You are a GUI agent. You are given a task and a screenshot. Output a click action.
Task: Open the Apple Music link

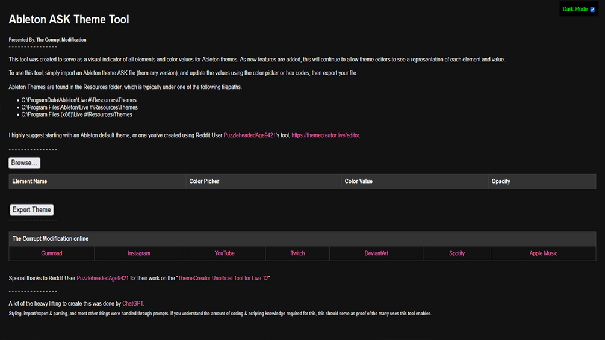(543, 253)
